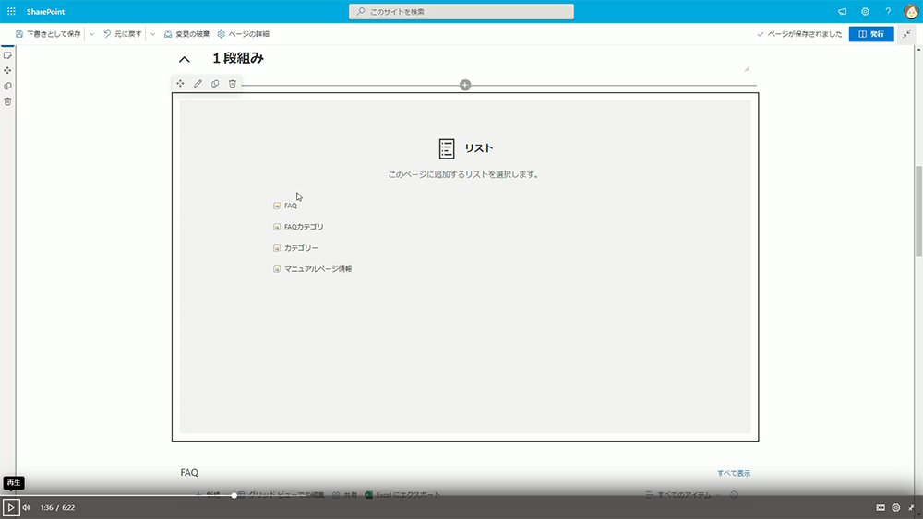Click the リスト web part icon
Screen dimensions: 923x519
pos(447,148)
